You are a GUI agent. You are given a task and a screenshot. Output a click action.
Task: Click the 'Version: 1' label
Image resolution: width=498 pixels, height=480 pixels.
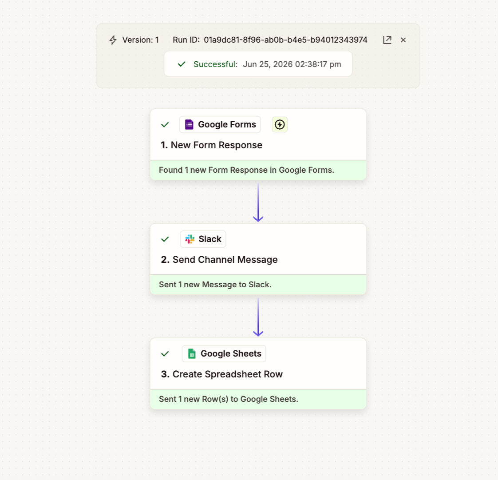tap(140, 40)
